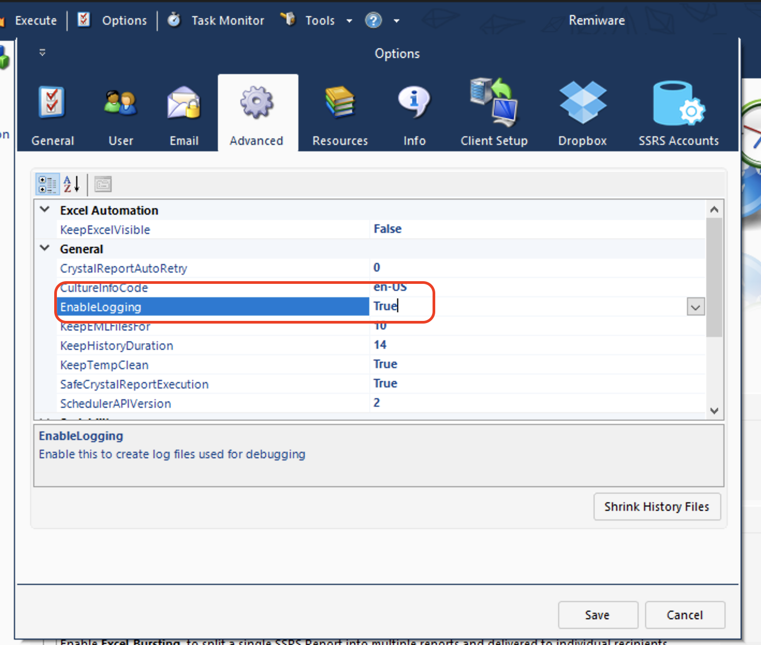
Task: Select the User options people icon
Action: (x=120, y=103)
